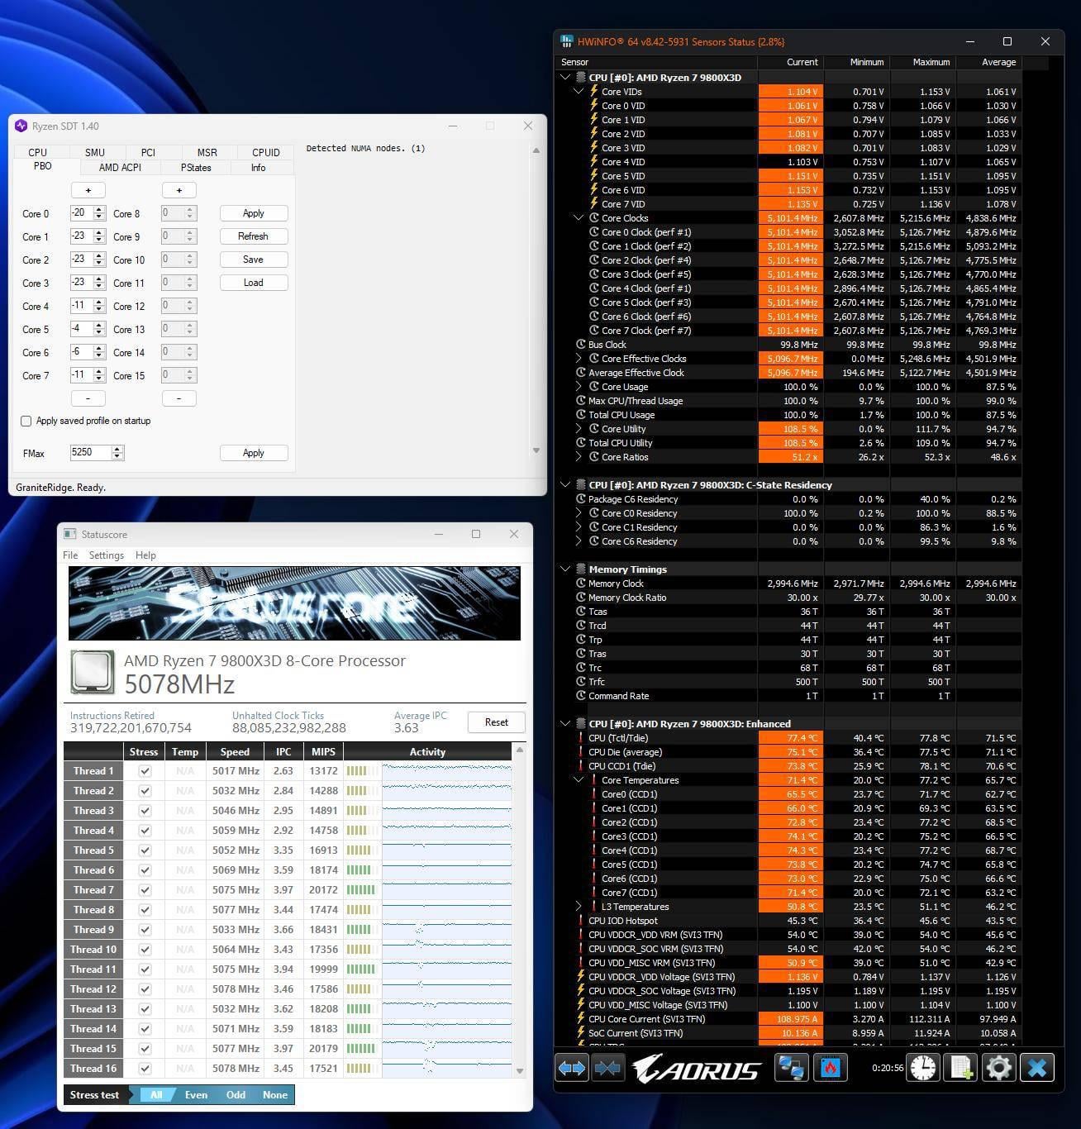Click the expand columns arrows icon in HWiNFO

click(x=571, y=1068)
